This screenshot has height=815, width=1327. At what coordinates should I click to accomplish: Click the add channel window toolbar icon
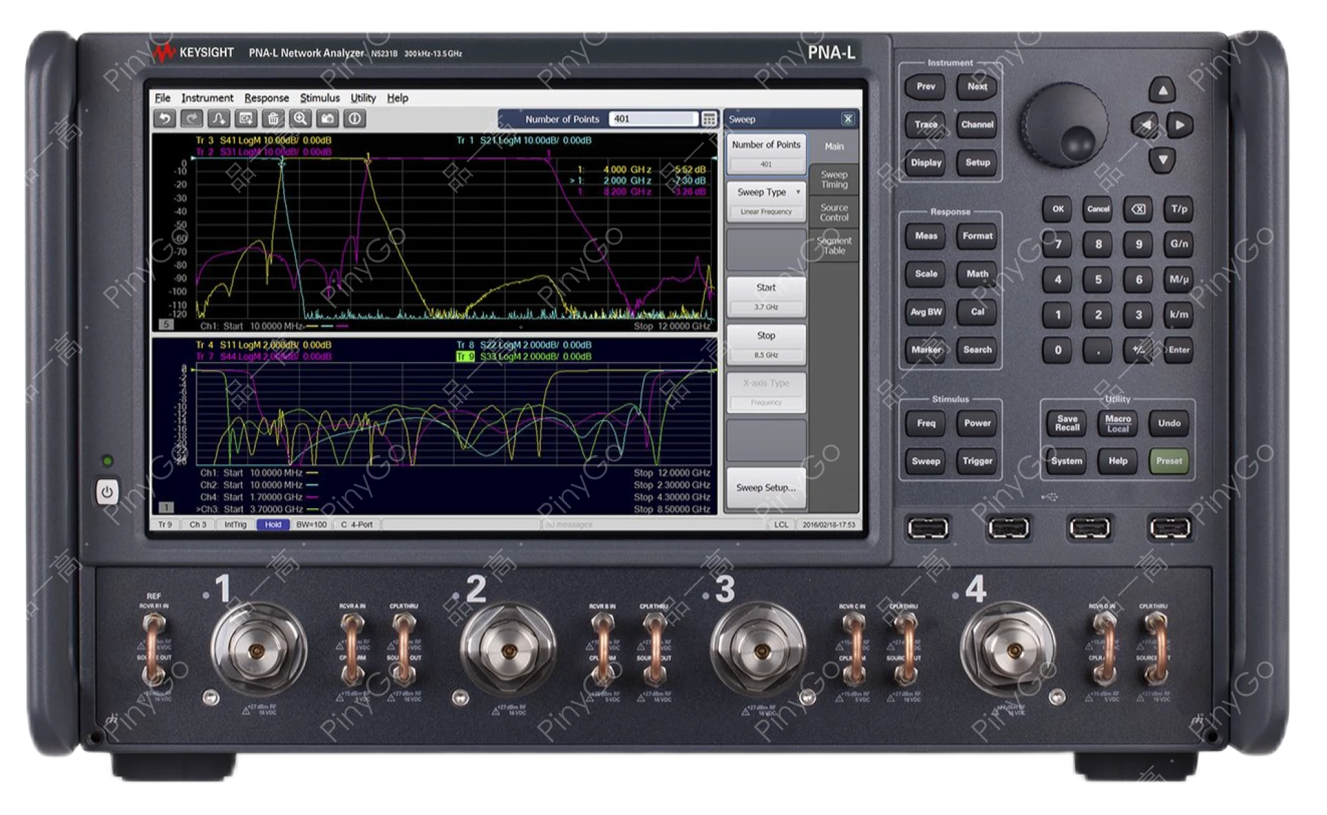point(246,118)
